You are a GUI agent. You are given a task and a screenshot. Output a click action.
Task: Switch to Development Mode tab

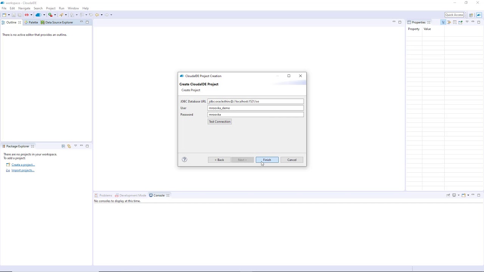pyautogui.click(x=130, y=195)
